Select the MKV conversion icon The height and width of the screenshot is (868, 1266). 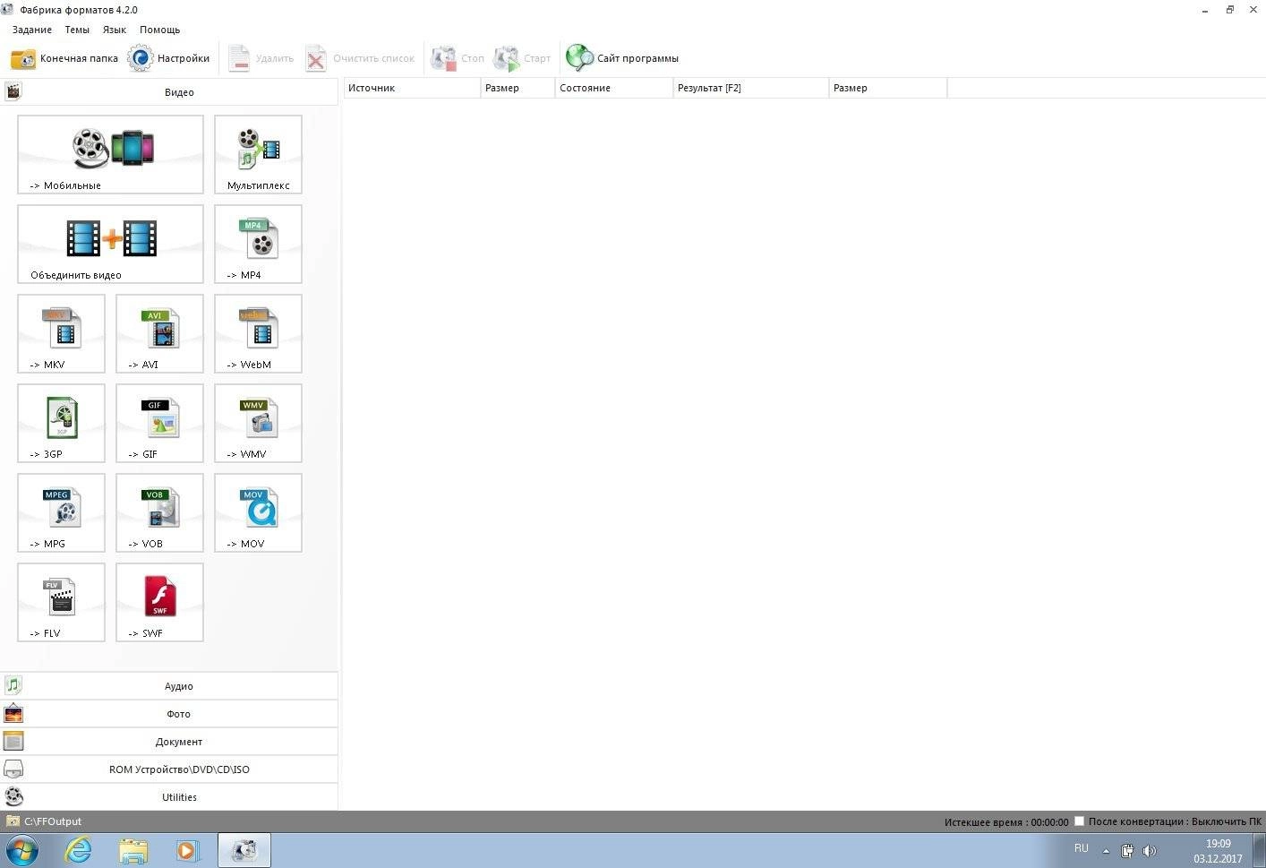61,333
